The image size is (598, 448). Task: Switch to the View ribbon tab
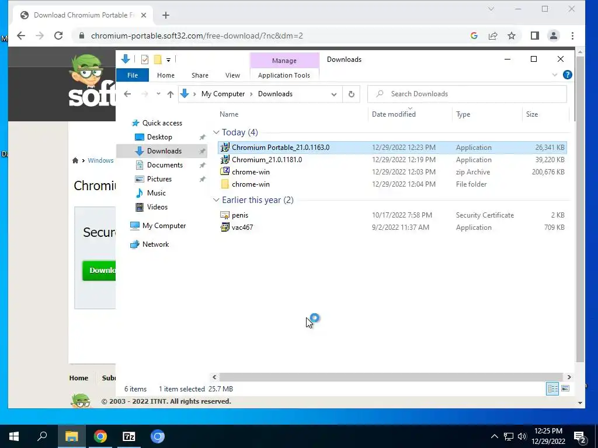pyautogui.click(x=232, y=75)
